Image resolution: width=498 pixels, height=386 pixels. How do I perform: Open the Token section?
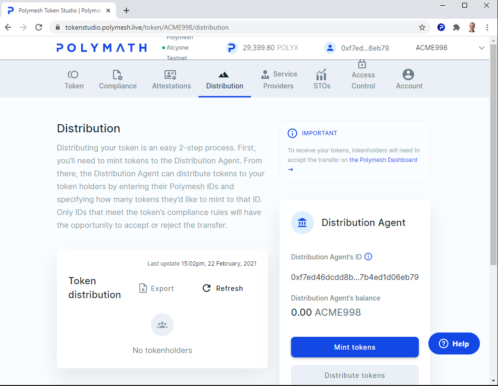(x=74, y=80)
